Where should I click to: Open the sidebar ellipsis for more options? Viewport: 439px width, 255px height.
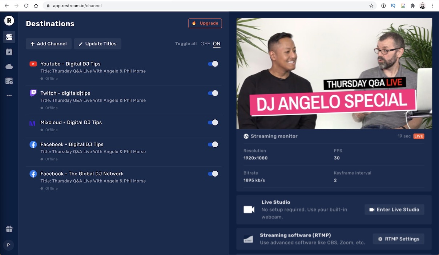tap(9, 95)
